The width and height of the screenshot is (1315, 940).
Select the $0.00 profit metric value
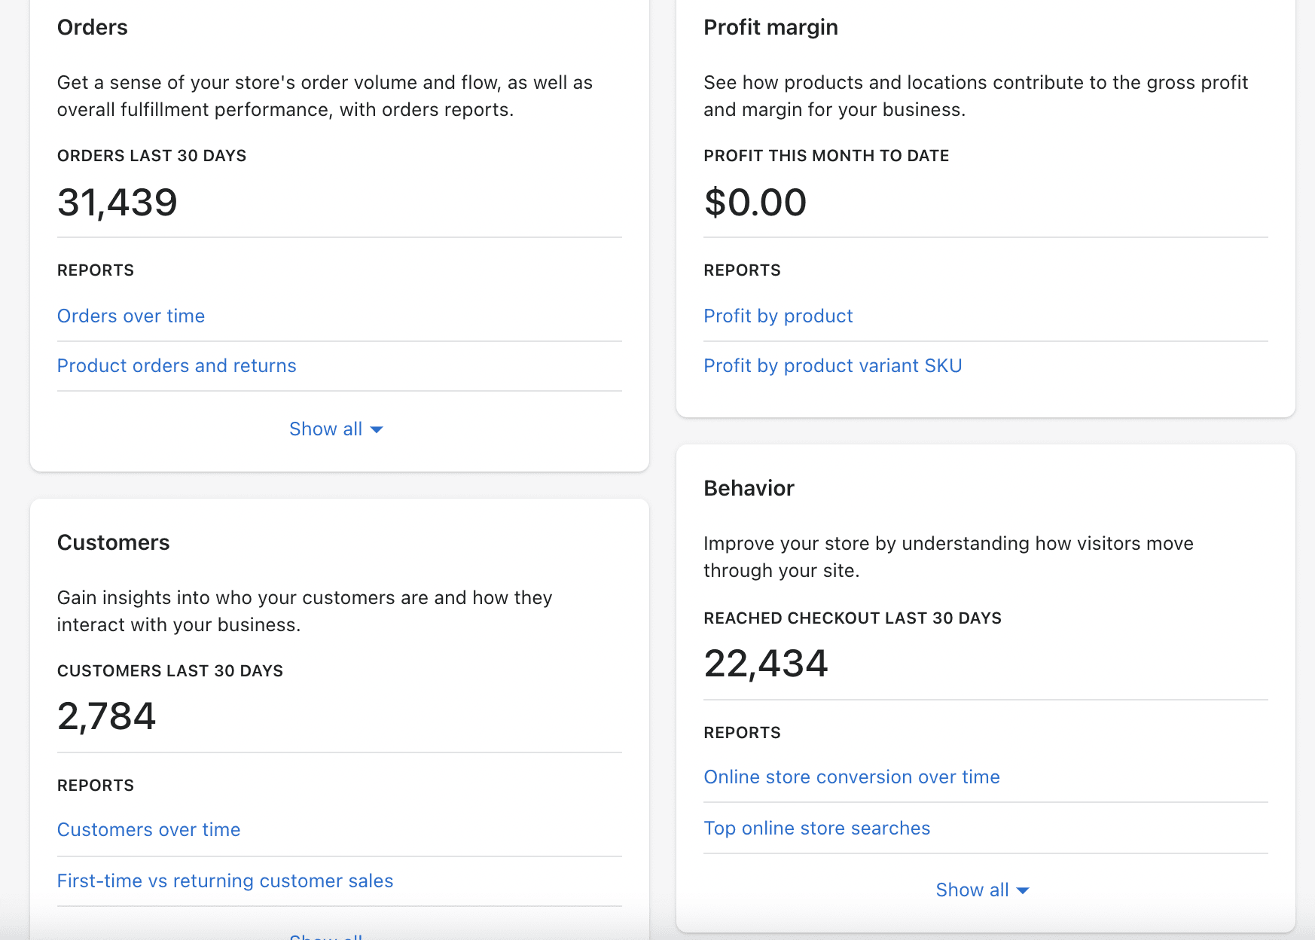coord(755,201)
